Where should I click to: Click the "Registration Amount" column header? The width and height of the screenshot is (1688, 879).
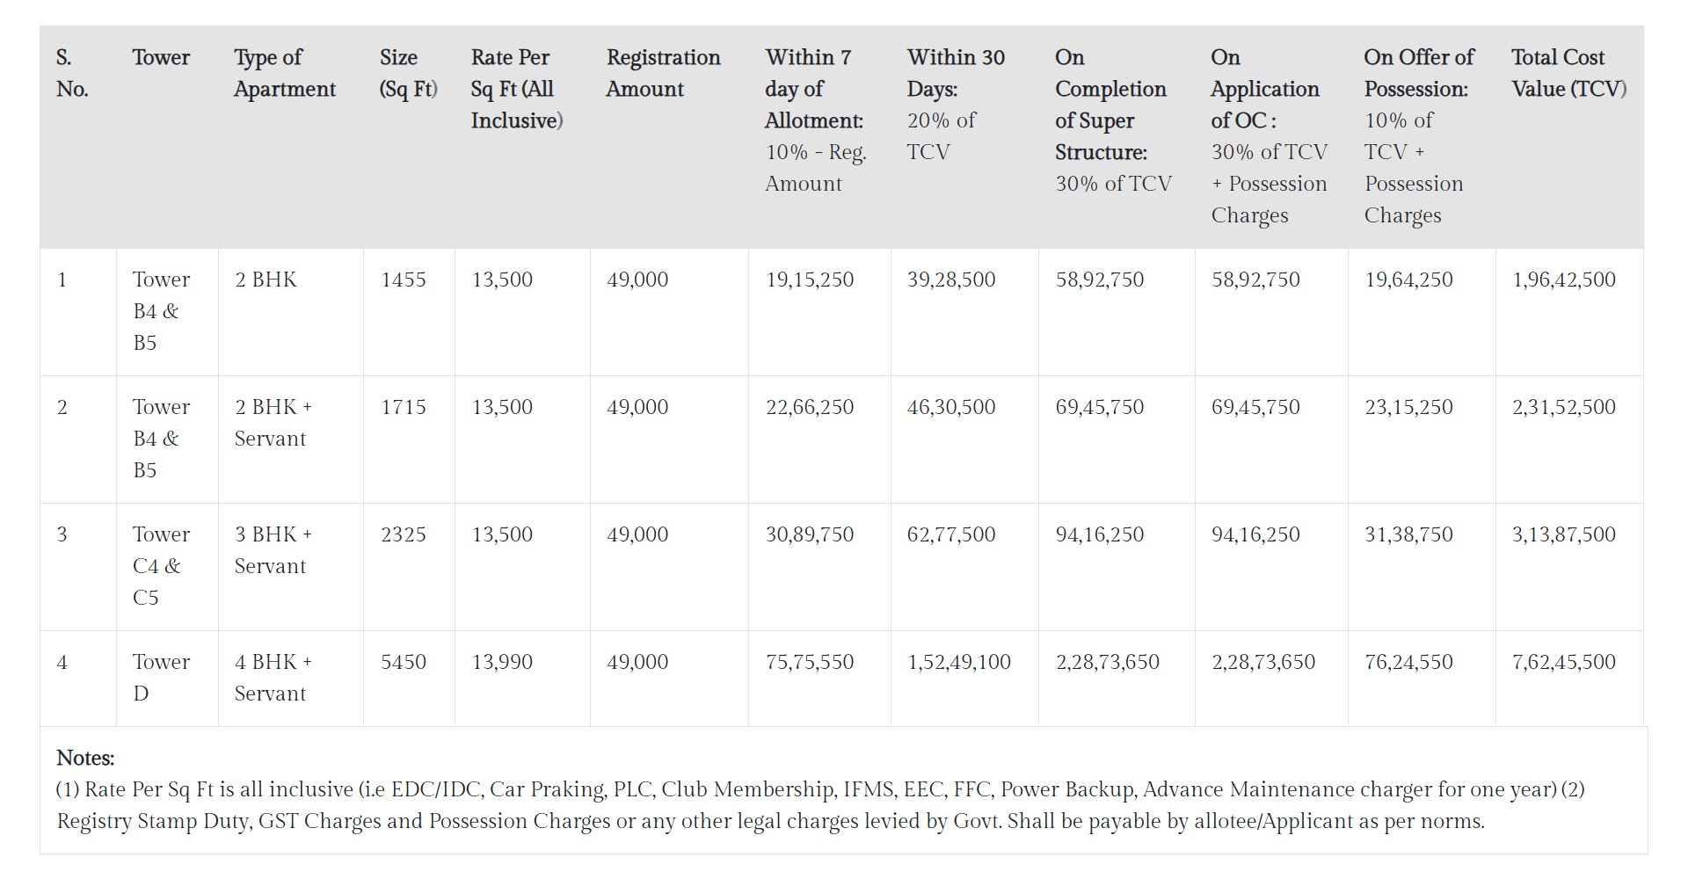663,73
